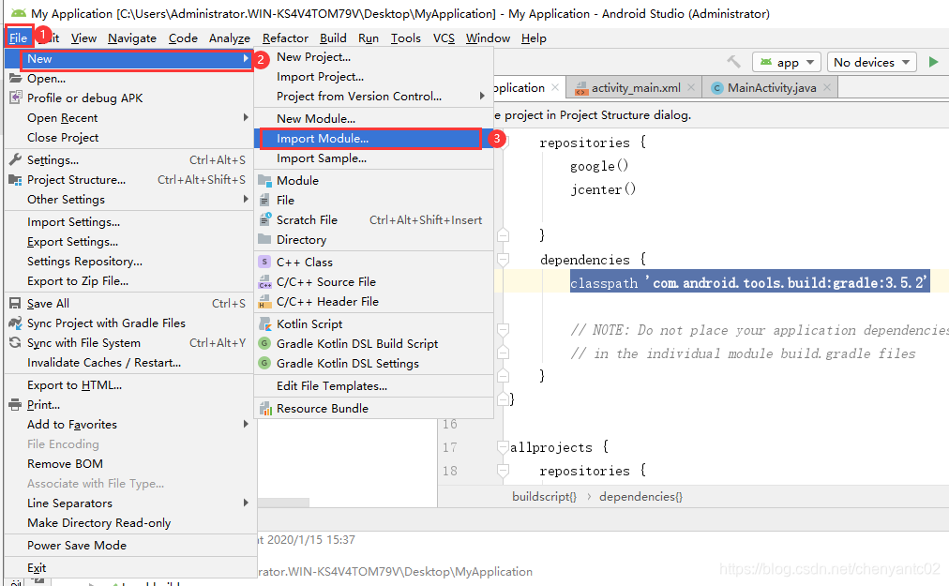Open the Help menu

[534, 38]
